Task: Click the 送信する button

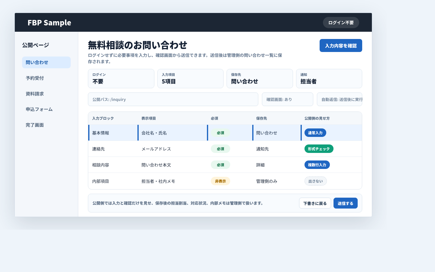Action: (x=345, y=203)
